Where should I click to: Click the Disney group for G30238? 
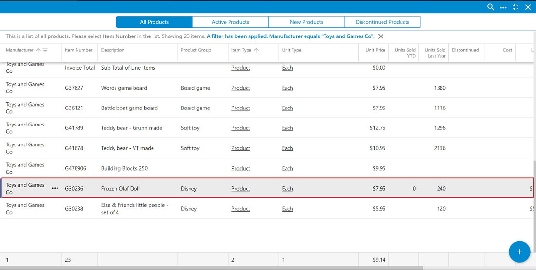point(189,209)
